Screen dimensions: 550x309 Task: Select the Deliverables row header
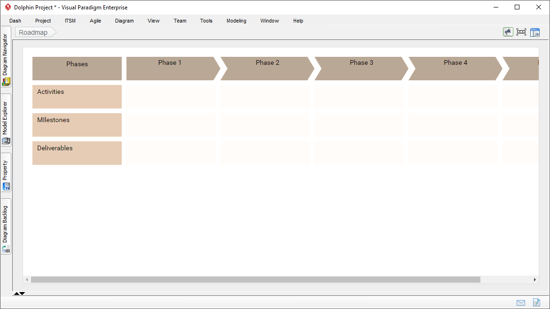coord(77,153)
